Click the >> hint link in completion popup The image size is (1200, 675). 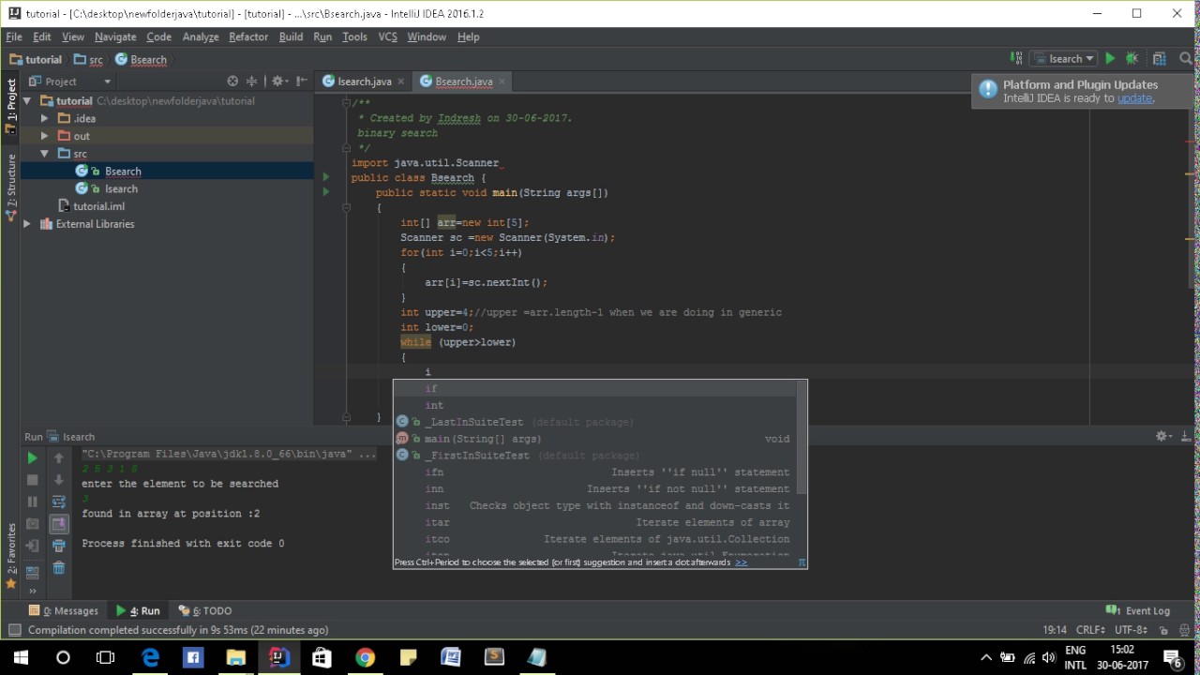click(741, 562)
